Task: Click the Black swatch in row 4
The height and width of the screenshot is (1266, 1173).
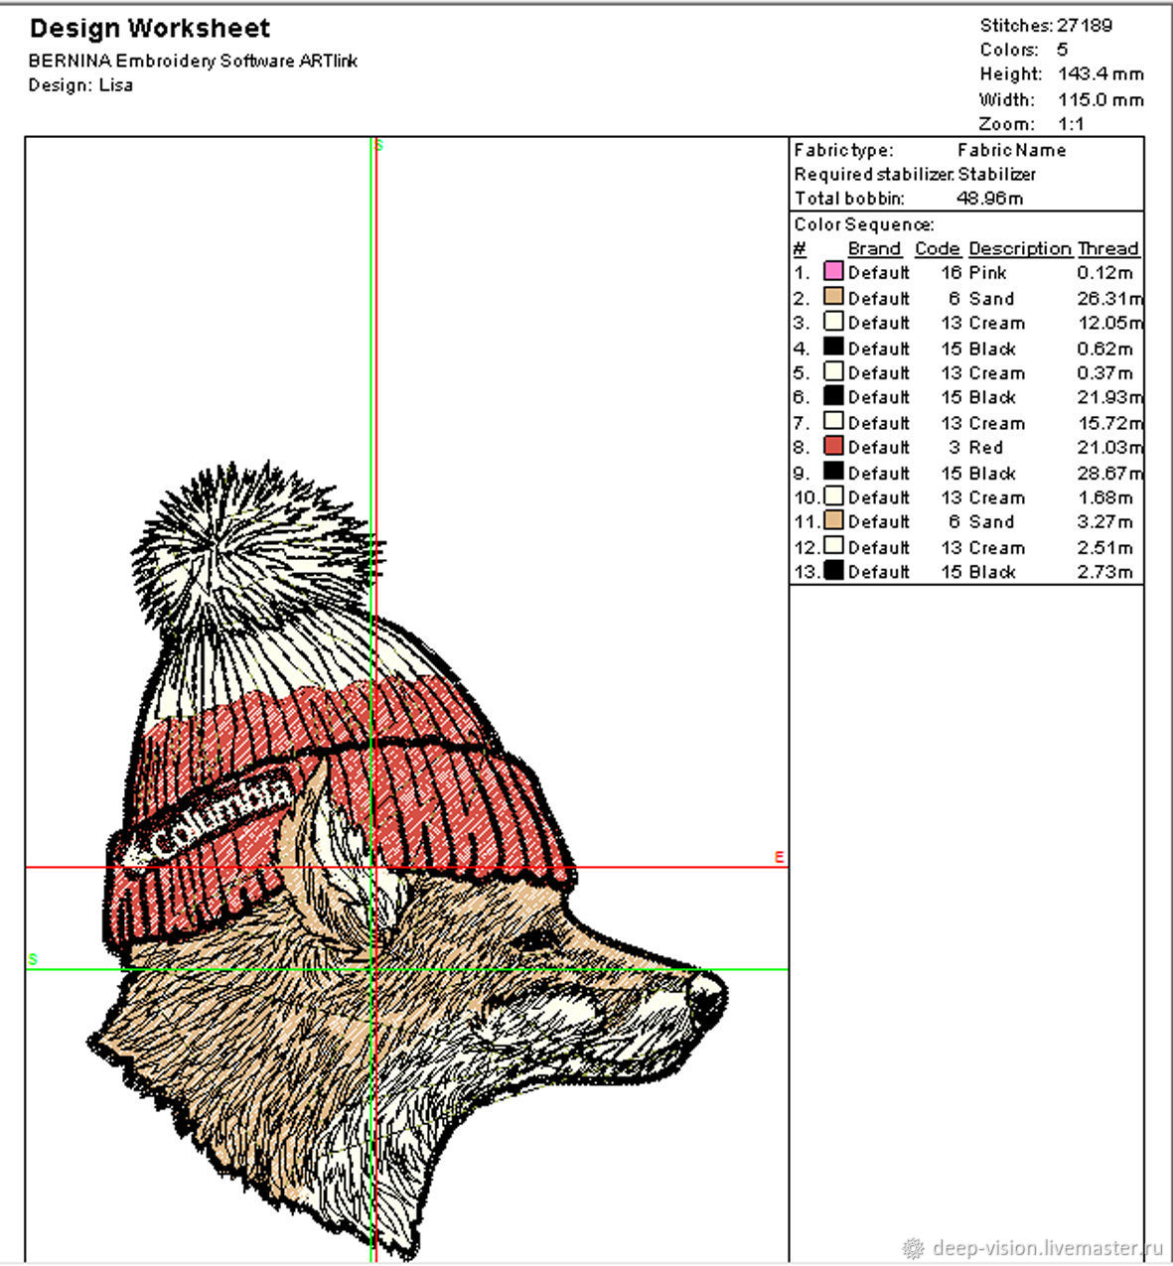Action: pyautogui.click(x=833, y=347)
